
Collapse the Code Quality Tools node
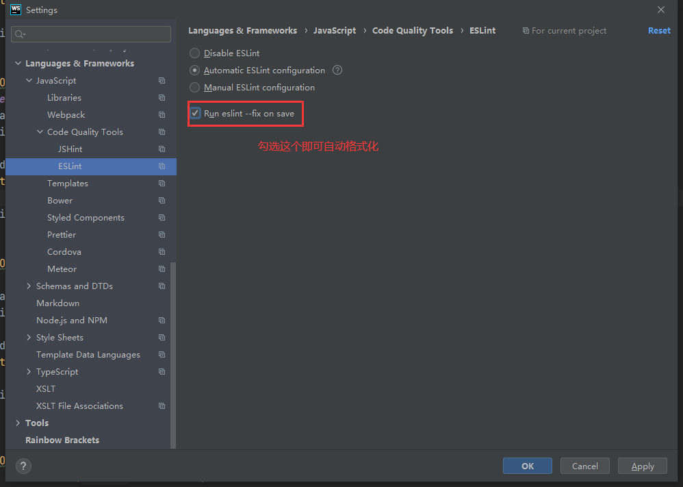point(40,132)
